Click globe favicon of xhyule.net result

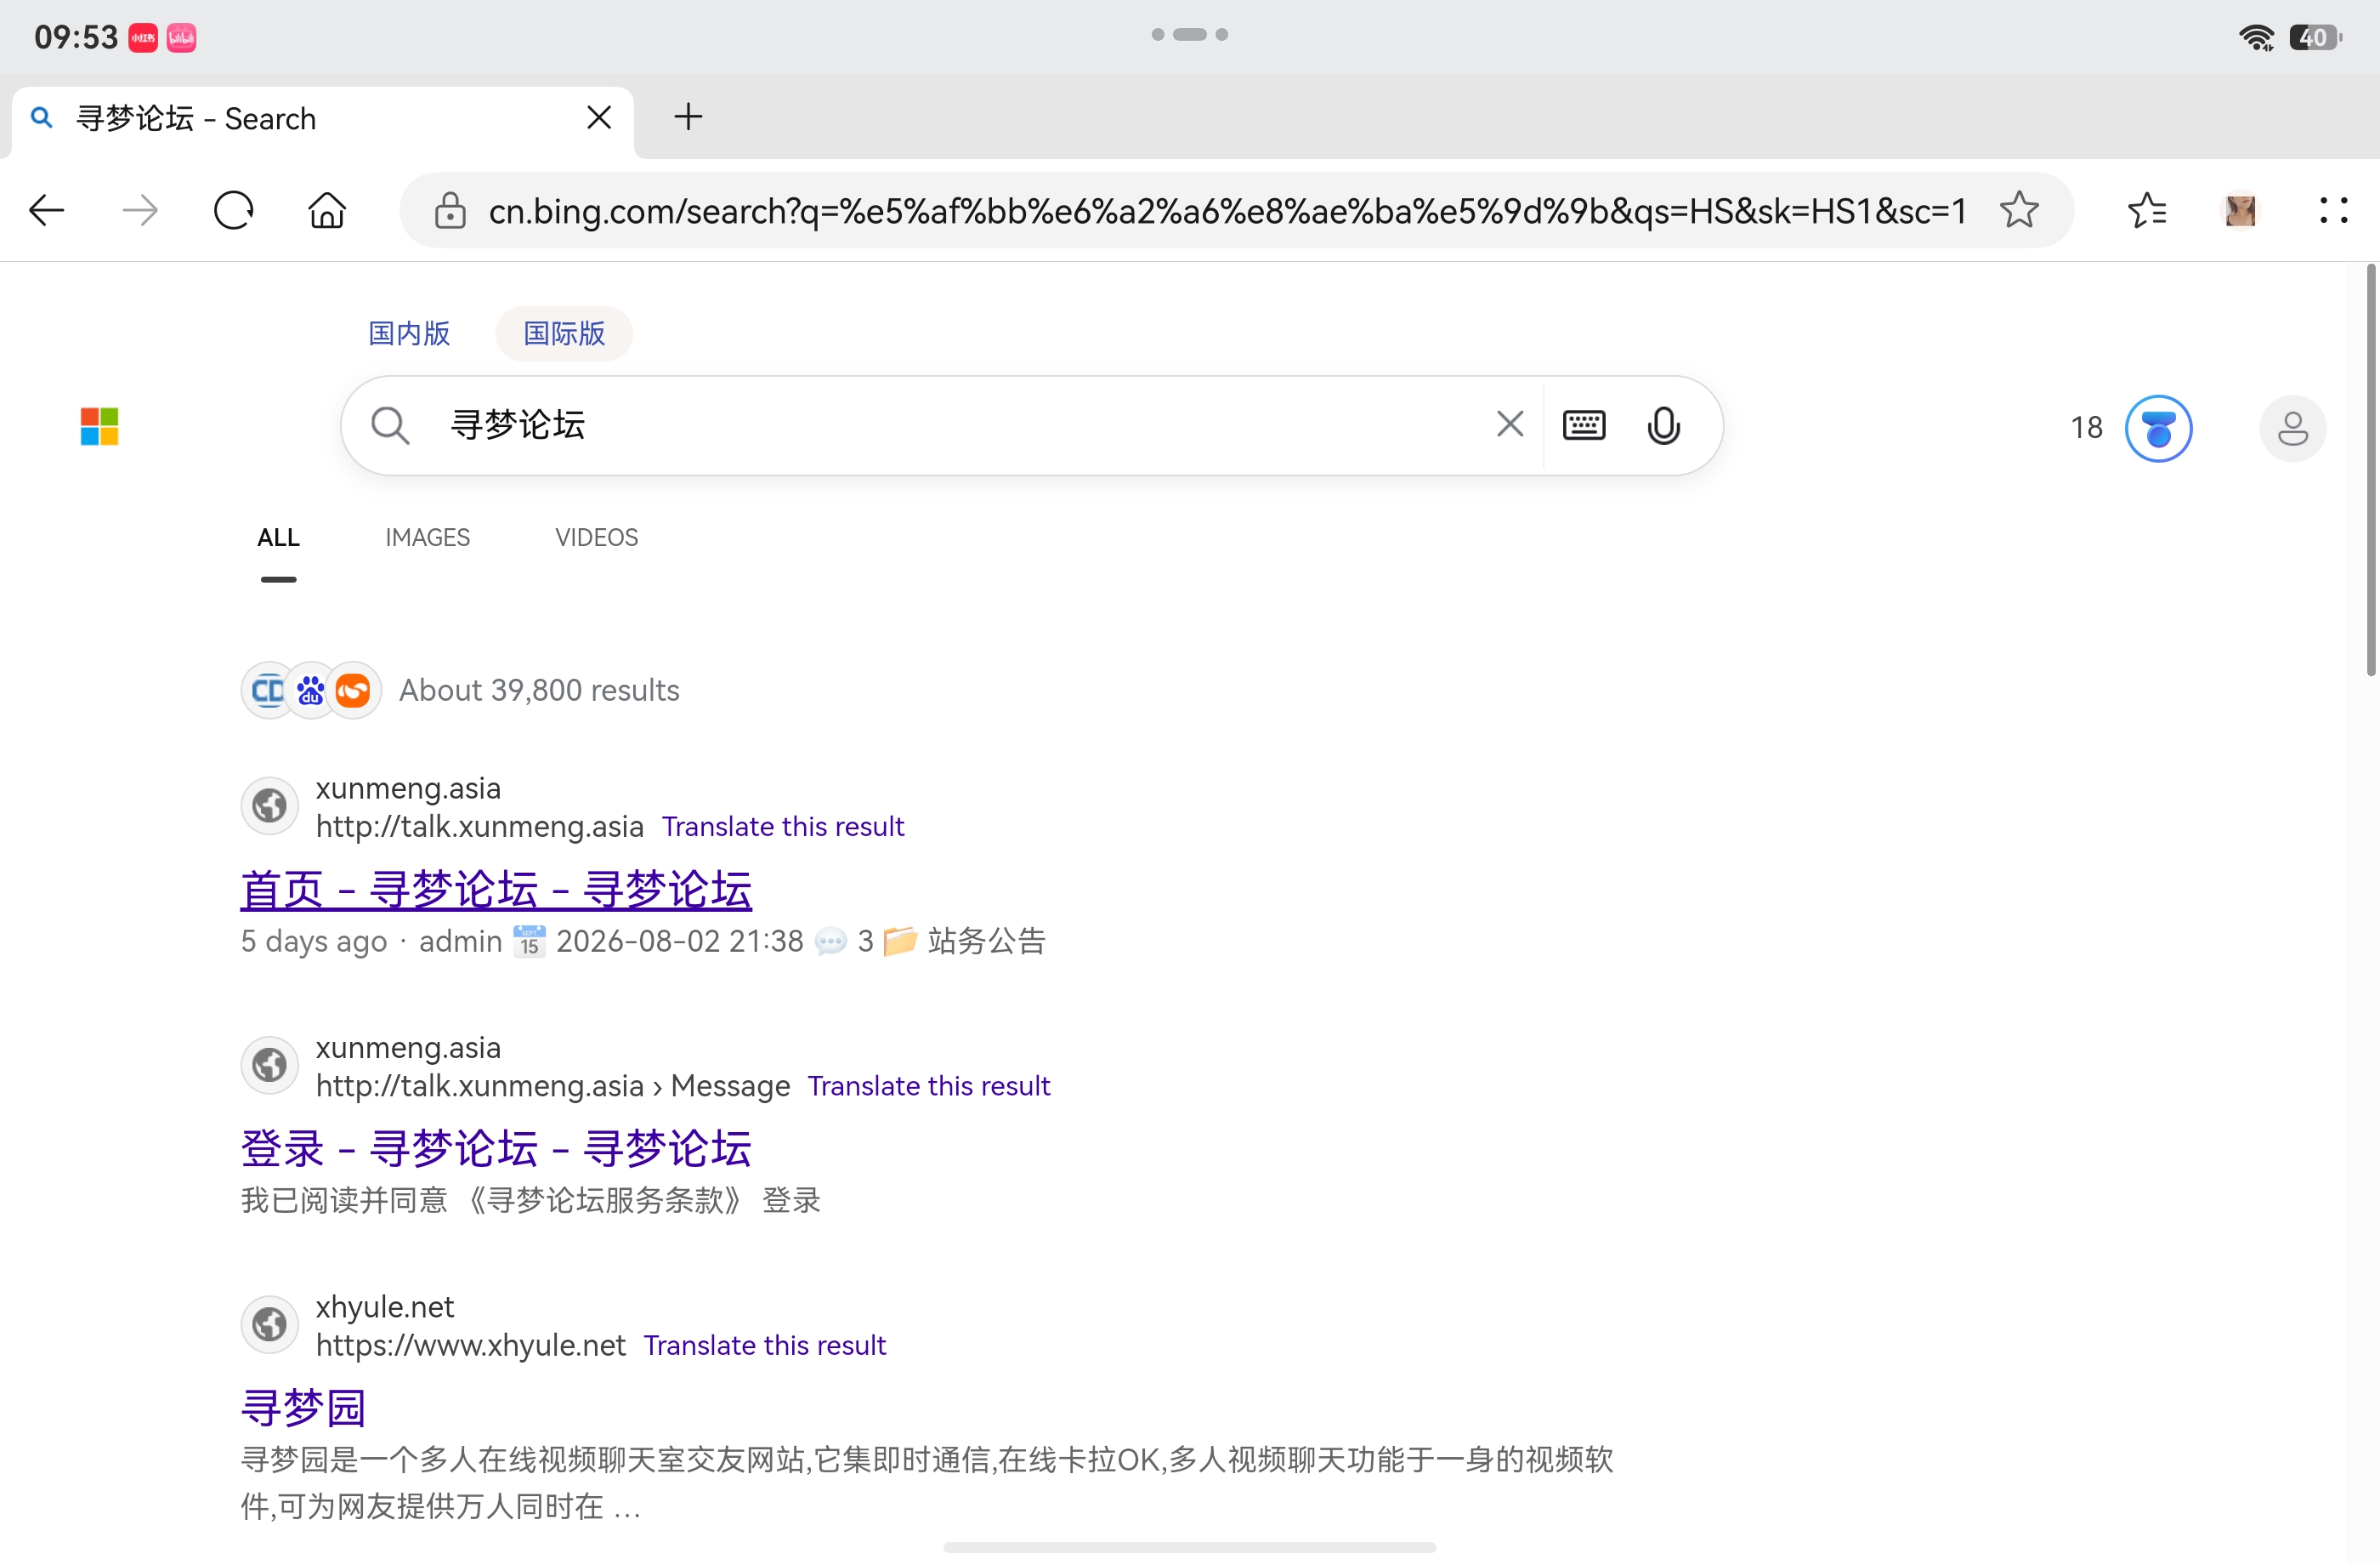click(269, 1325)
